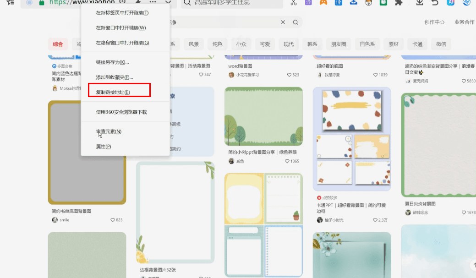Choose 链接另存为(K)... in context menu

(x=112, y=62)
